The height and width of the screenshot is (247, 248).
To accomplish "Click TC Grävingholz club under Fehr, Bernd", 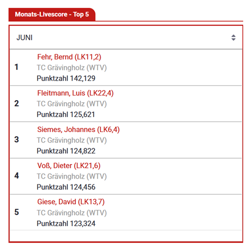I will (x=72, y=68).
